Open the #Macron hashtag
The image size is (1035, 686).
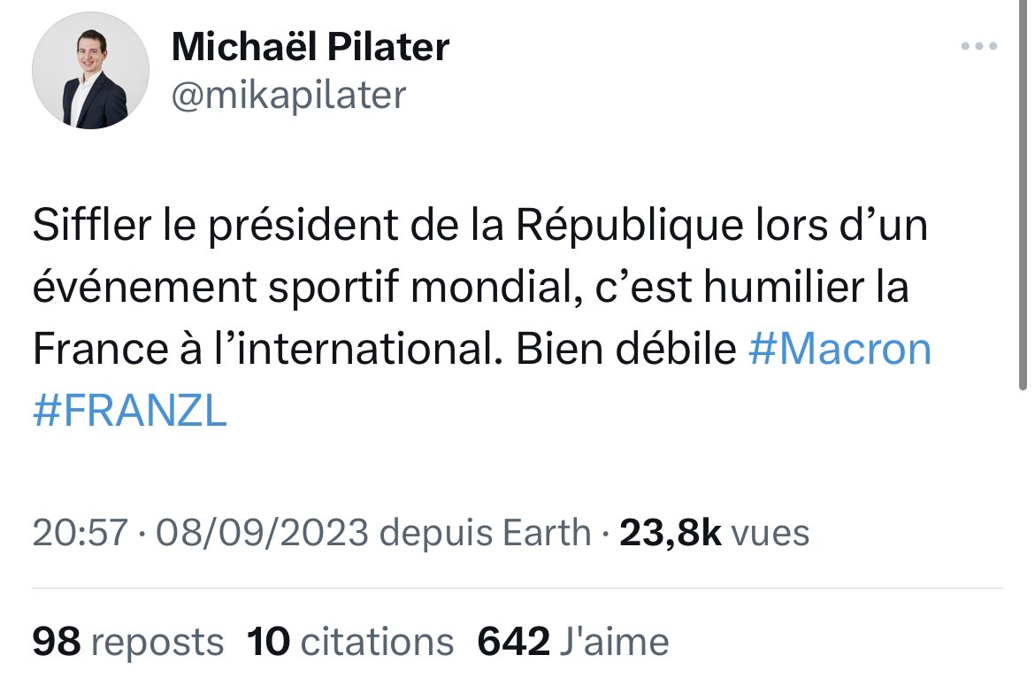839,350
